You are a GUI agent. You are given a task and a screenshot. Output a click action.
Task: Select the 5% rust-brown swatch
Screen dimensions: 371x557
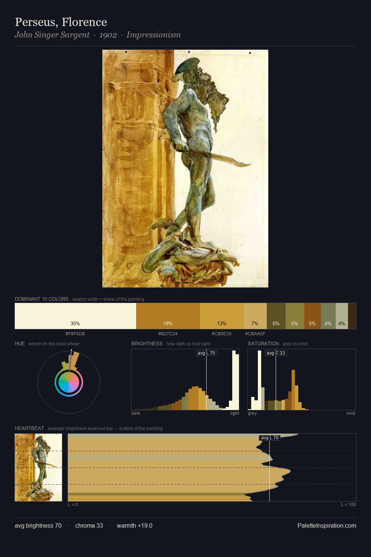click(312, 316)
